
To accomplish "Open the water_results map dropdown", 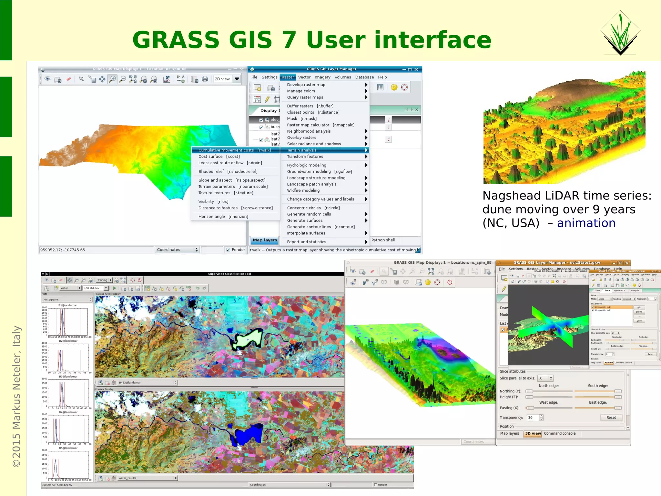I will tap(148, 478).
